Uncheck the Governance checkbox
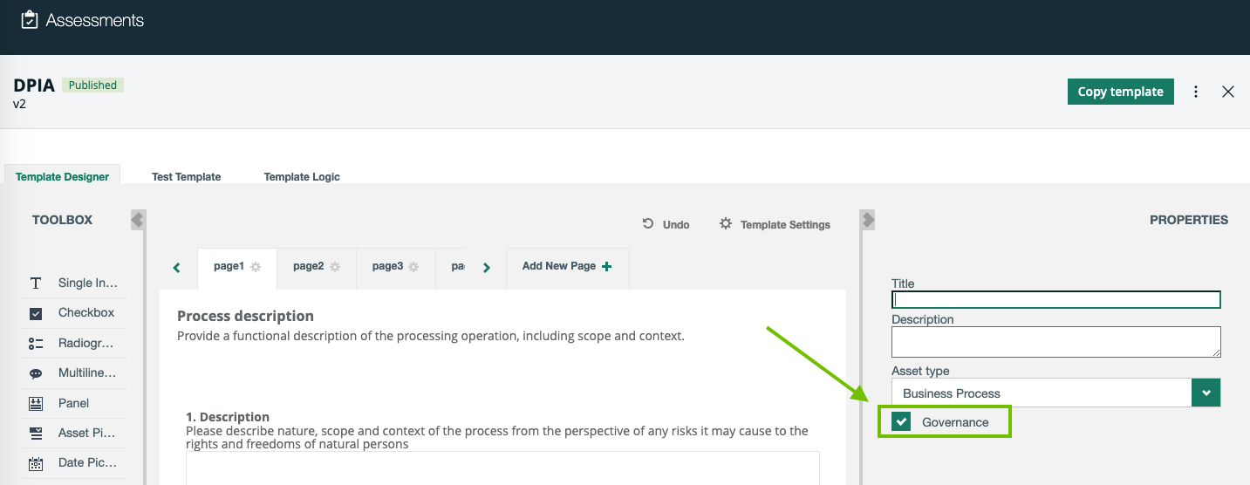 [x=902, y=422]
